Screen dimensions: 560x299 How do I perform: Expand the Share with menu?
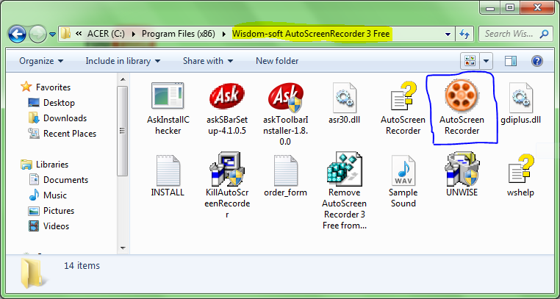208,61
